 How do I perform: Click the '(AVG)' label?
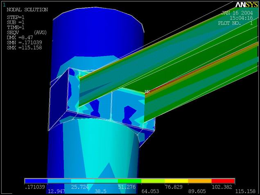pyautogui.click(x=40, y=32)
